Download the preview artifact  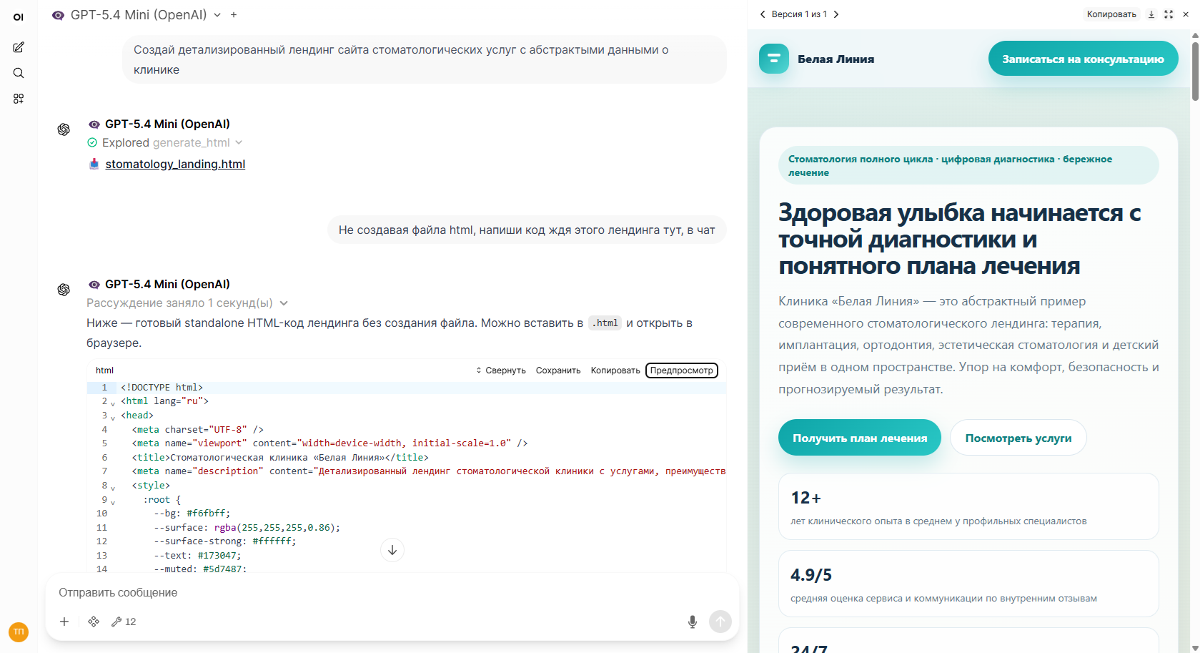click(x=1151, y=14)
